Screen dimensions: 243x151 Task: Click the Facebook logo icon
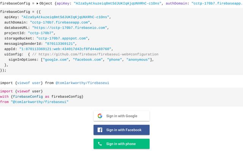click(100, 130)
